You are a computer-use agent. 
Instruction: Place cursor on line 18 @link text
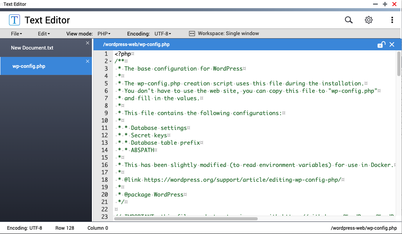[133, 180]
